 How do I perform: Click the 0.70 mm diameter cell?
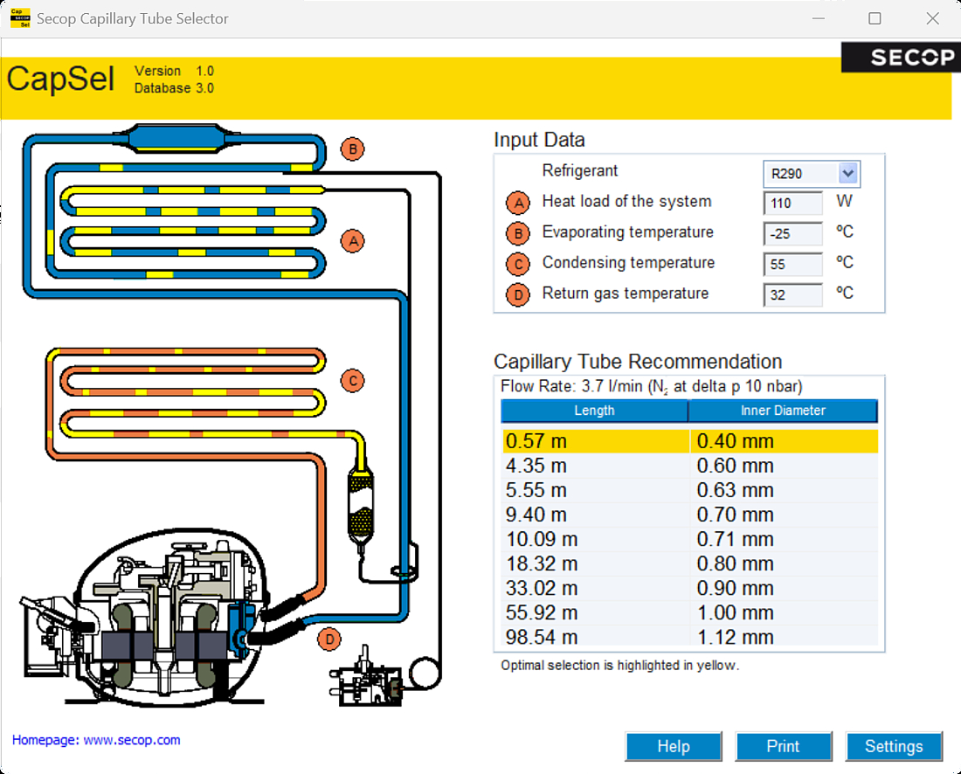pos(785,515)
